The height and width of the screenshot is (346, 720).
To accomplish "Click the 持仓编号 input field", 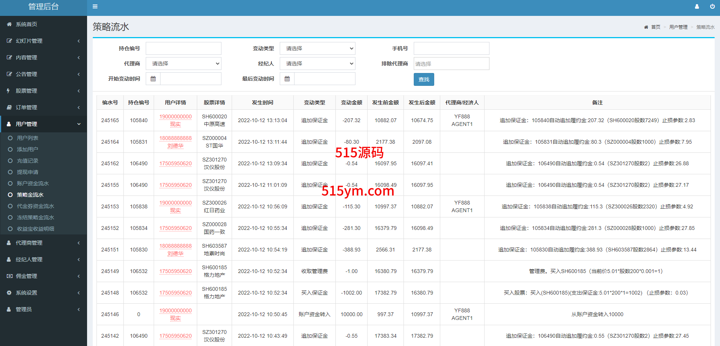I will [183, 48].
